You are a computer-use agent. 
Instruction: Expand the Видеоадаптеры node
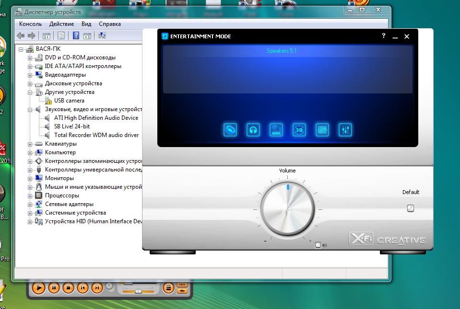[x=30, y=75]
